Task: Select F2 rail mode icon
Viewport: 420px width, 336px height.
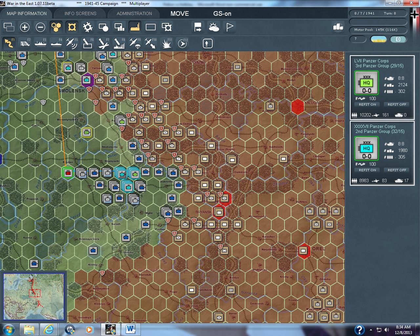Action: point(25,43)
